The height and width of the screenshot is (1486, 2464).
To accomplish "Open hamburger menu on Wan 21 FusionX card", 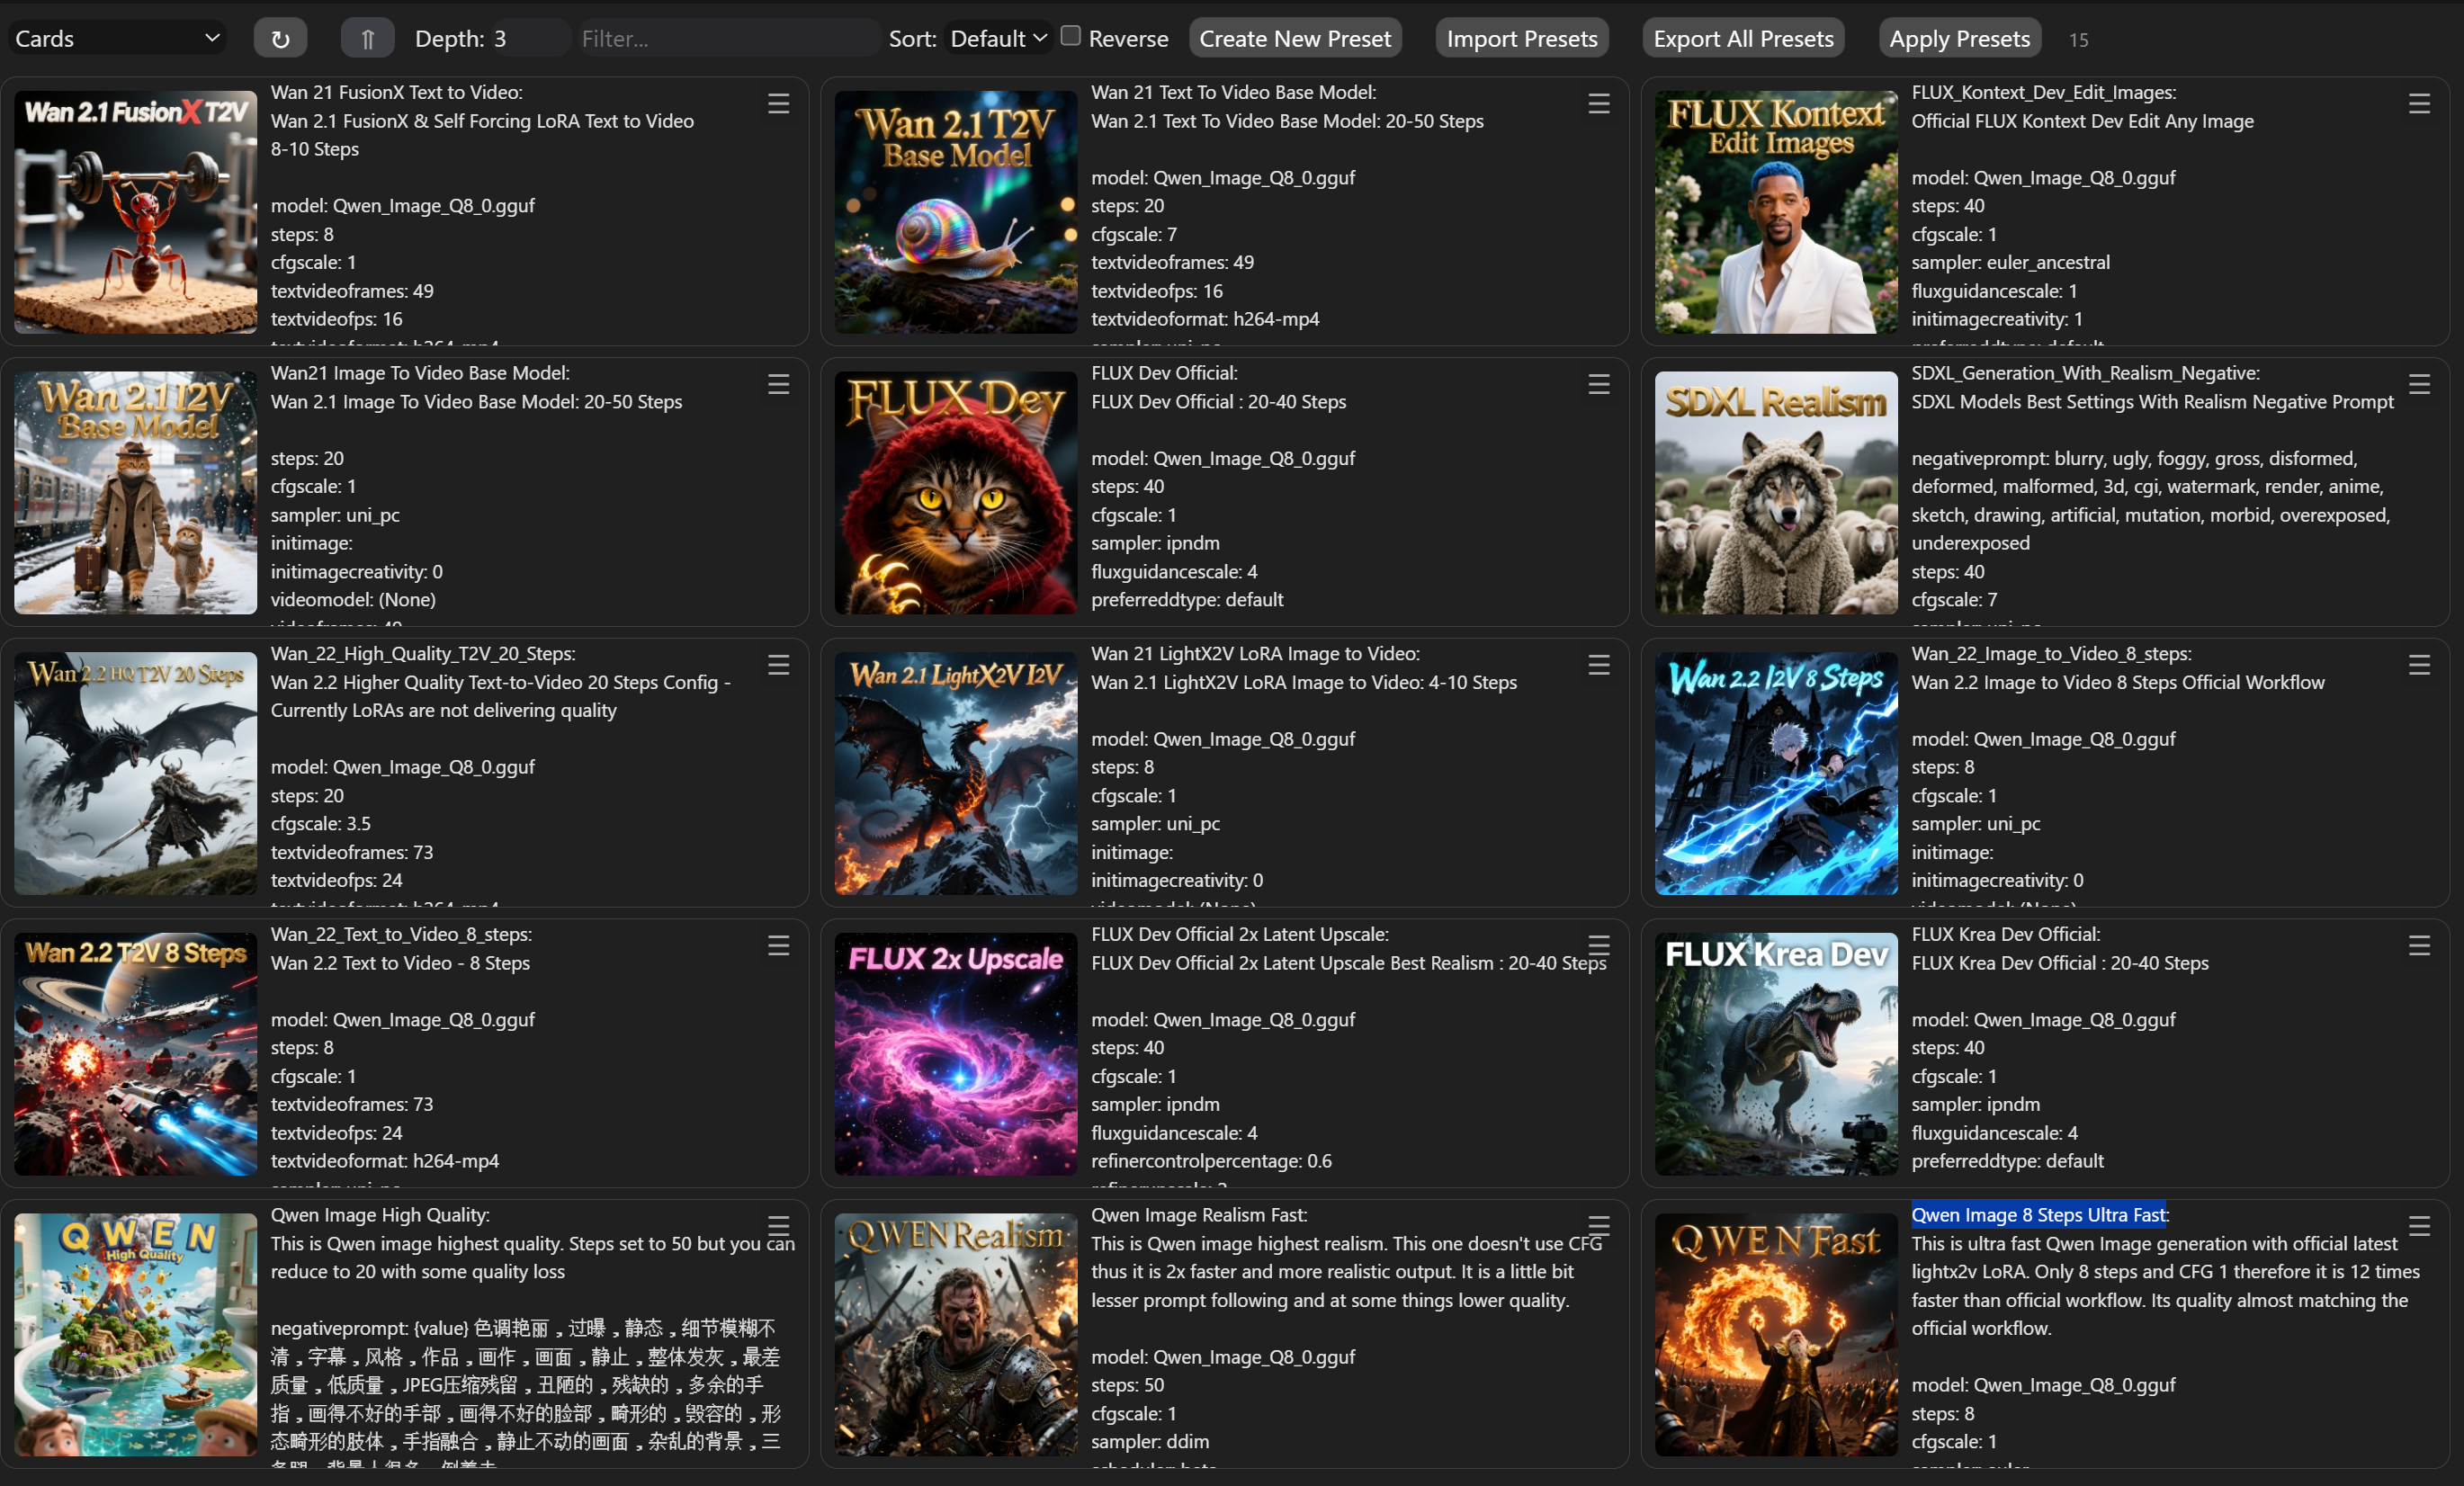I will pos(778,104).
